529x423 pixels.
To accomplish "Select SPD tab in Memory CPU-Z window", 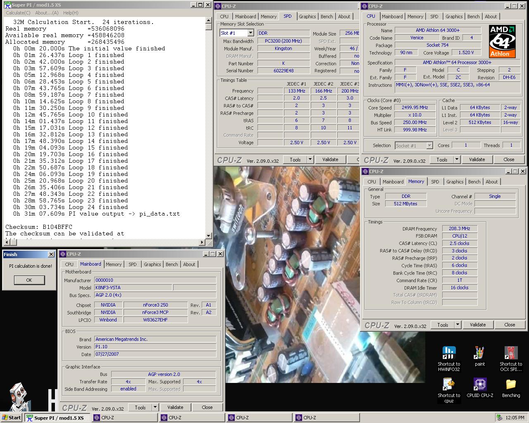I will pyautogui.click(x=435, y=182).
